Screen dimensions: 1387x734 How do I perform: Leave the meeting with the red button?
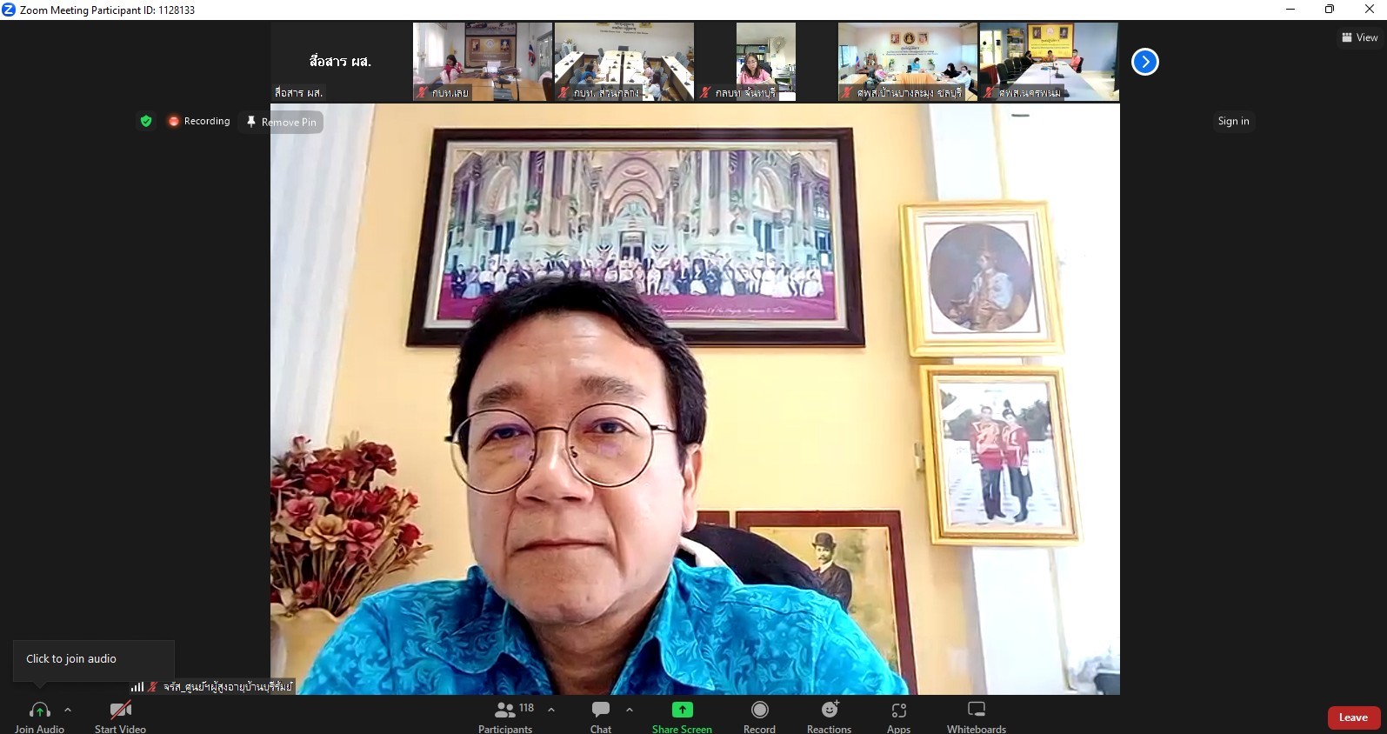1354,717
